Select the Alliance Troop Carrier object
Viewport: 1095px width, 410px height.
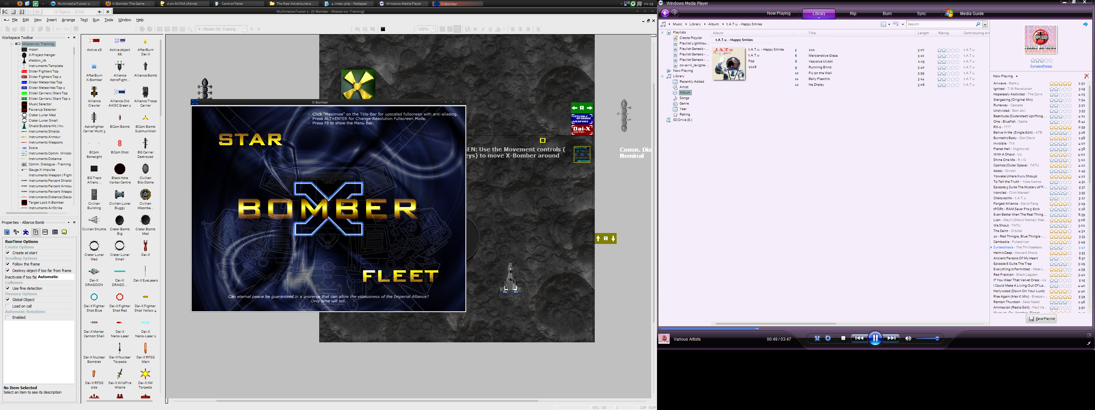145,92
